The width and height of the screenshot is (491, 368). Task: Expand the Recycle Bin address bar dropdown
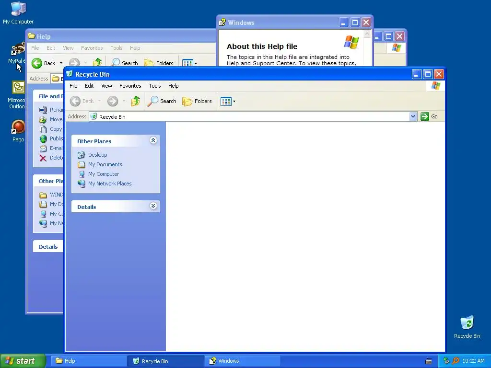click(413, 116)
